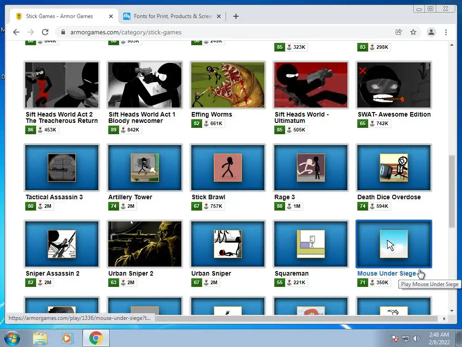
Task: Click the browser back arrow
Action: point(16,32)
